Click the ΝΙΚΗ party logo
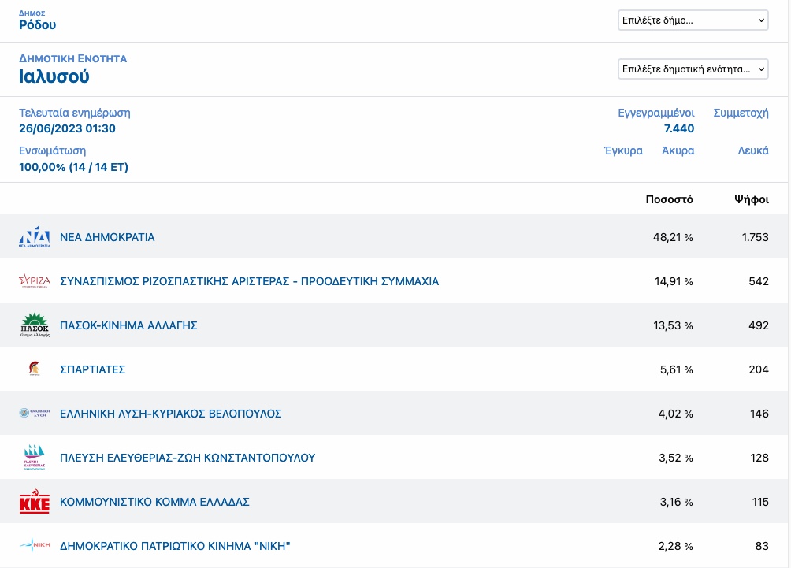Image resolution: width=791 pixels, height=568 pixels. tap(35, 545)
